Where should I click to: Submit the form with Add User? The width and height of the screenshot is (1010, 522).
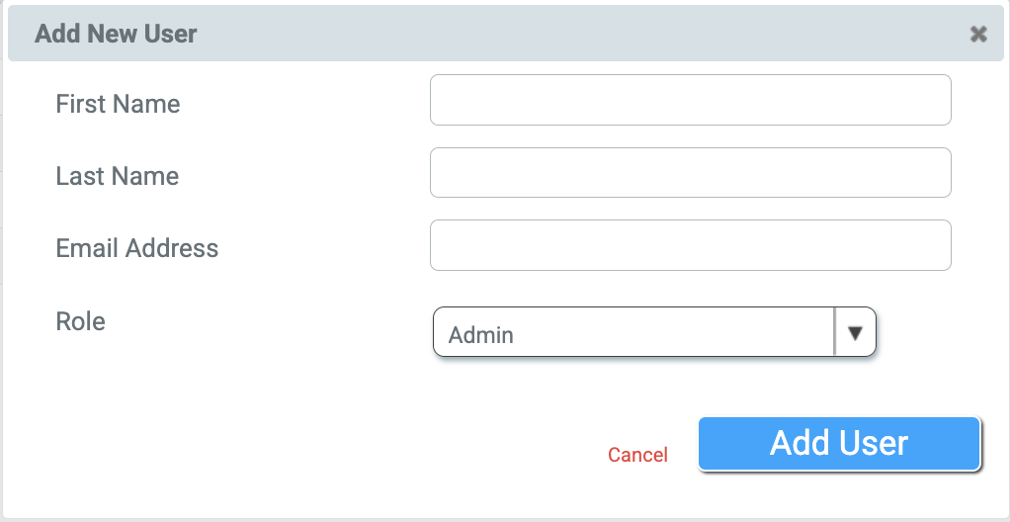coord(839,443)
